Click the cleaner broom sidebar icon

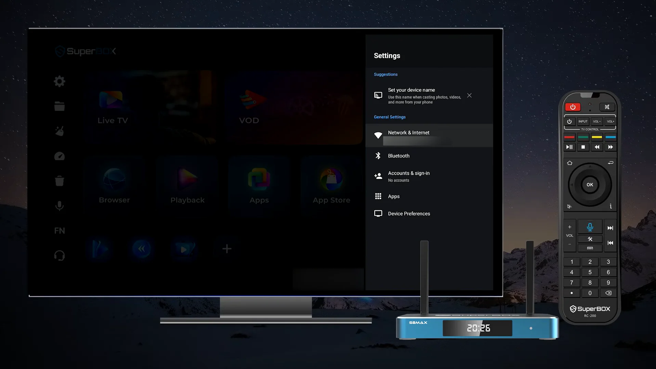60,131
